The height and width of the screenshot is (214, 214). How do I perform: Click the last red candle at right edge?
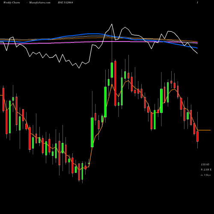(x=197, y=137)
